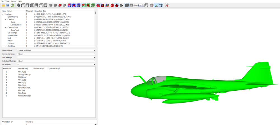Click the gray cube with red prohibition sign
The width and height of the screenshot is (280, 125).
[60, 5]
